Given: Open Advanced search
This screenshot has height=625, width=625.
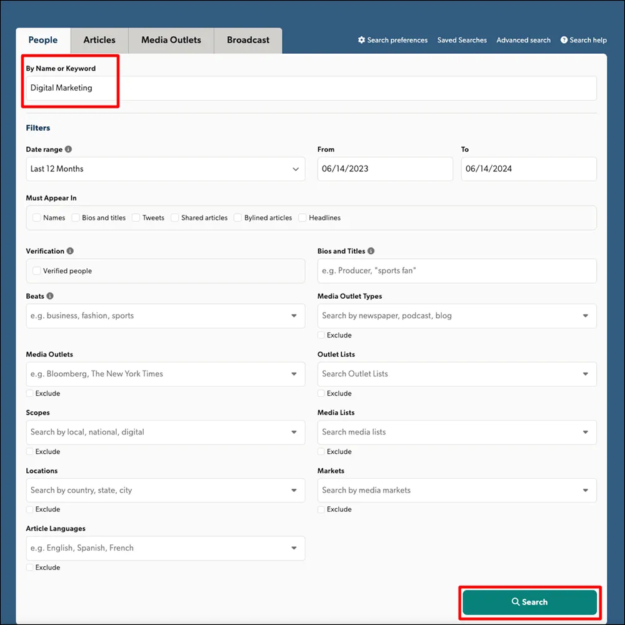Looking at the screenshot, I should 523,39.
